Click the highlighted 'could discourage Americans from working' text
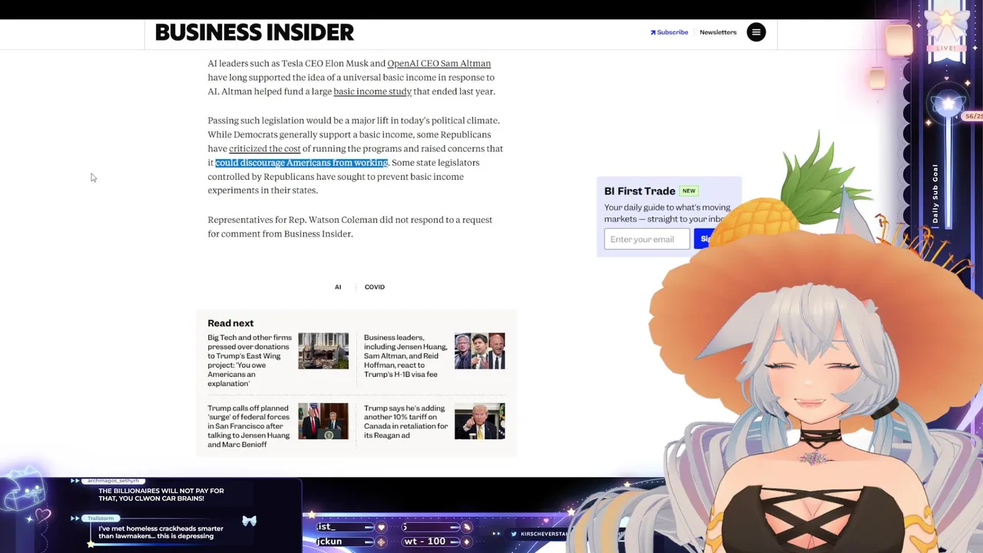Screen dimensions: 983x553 tap(302, 163)
